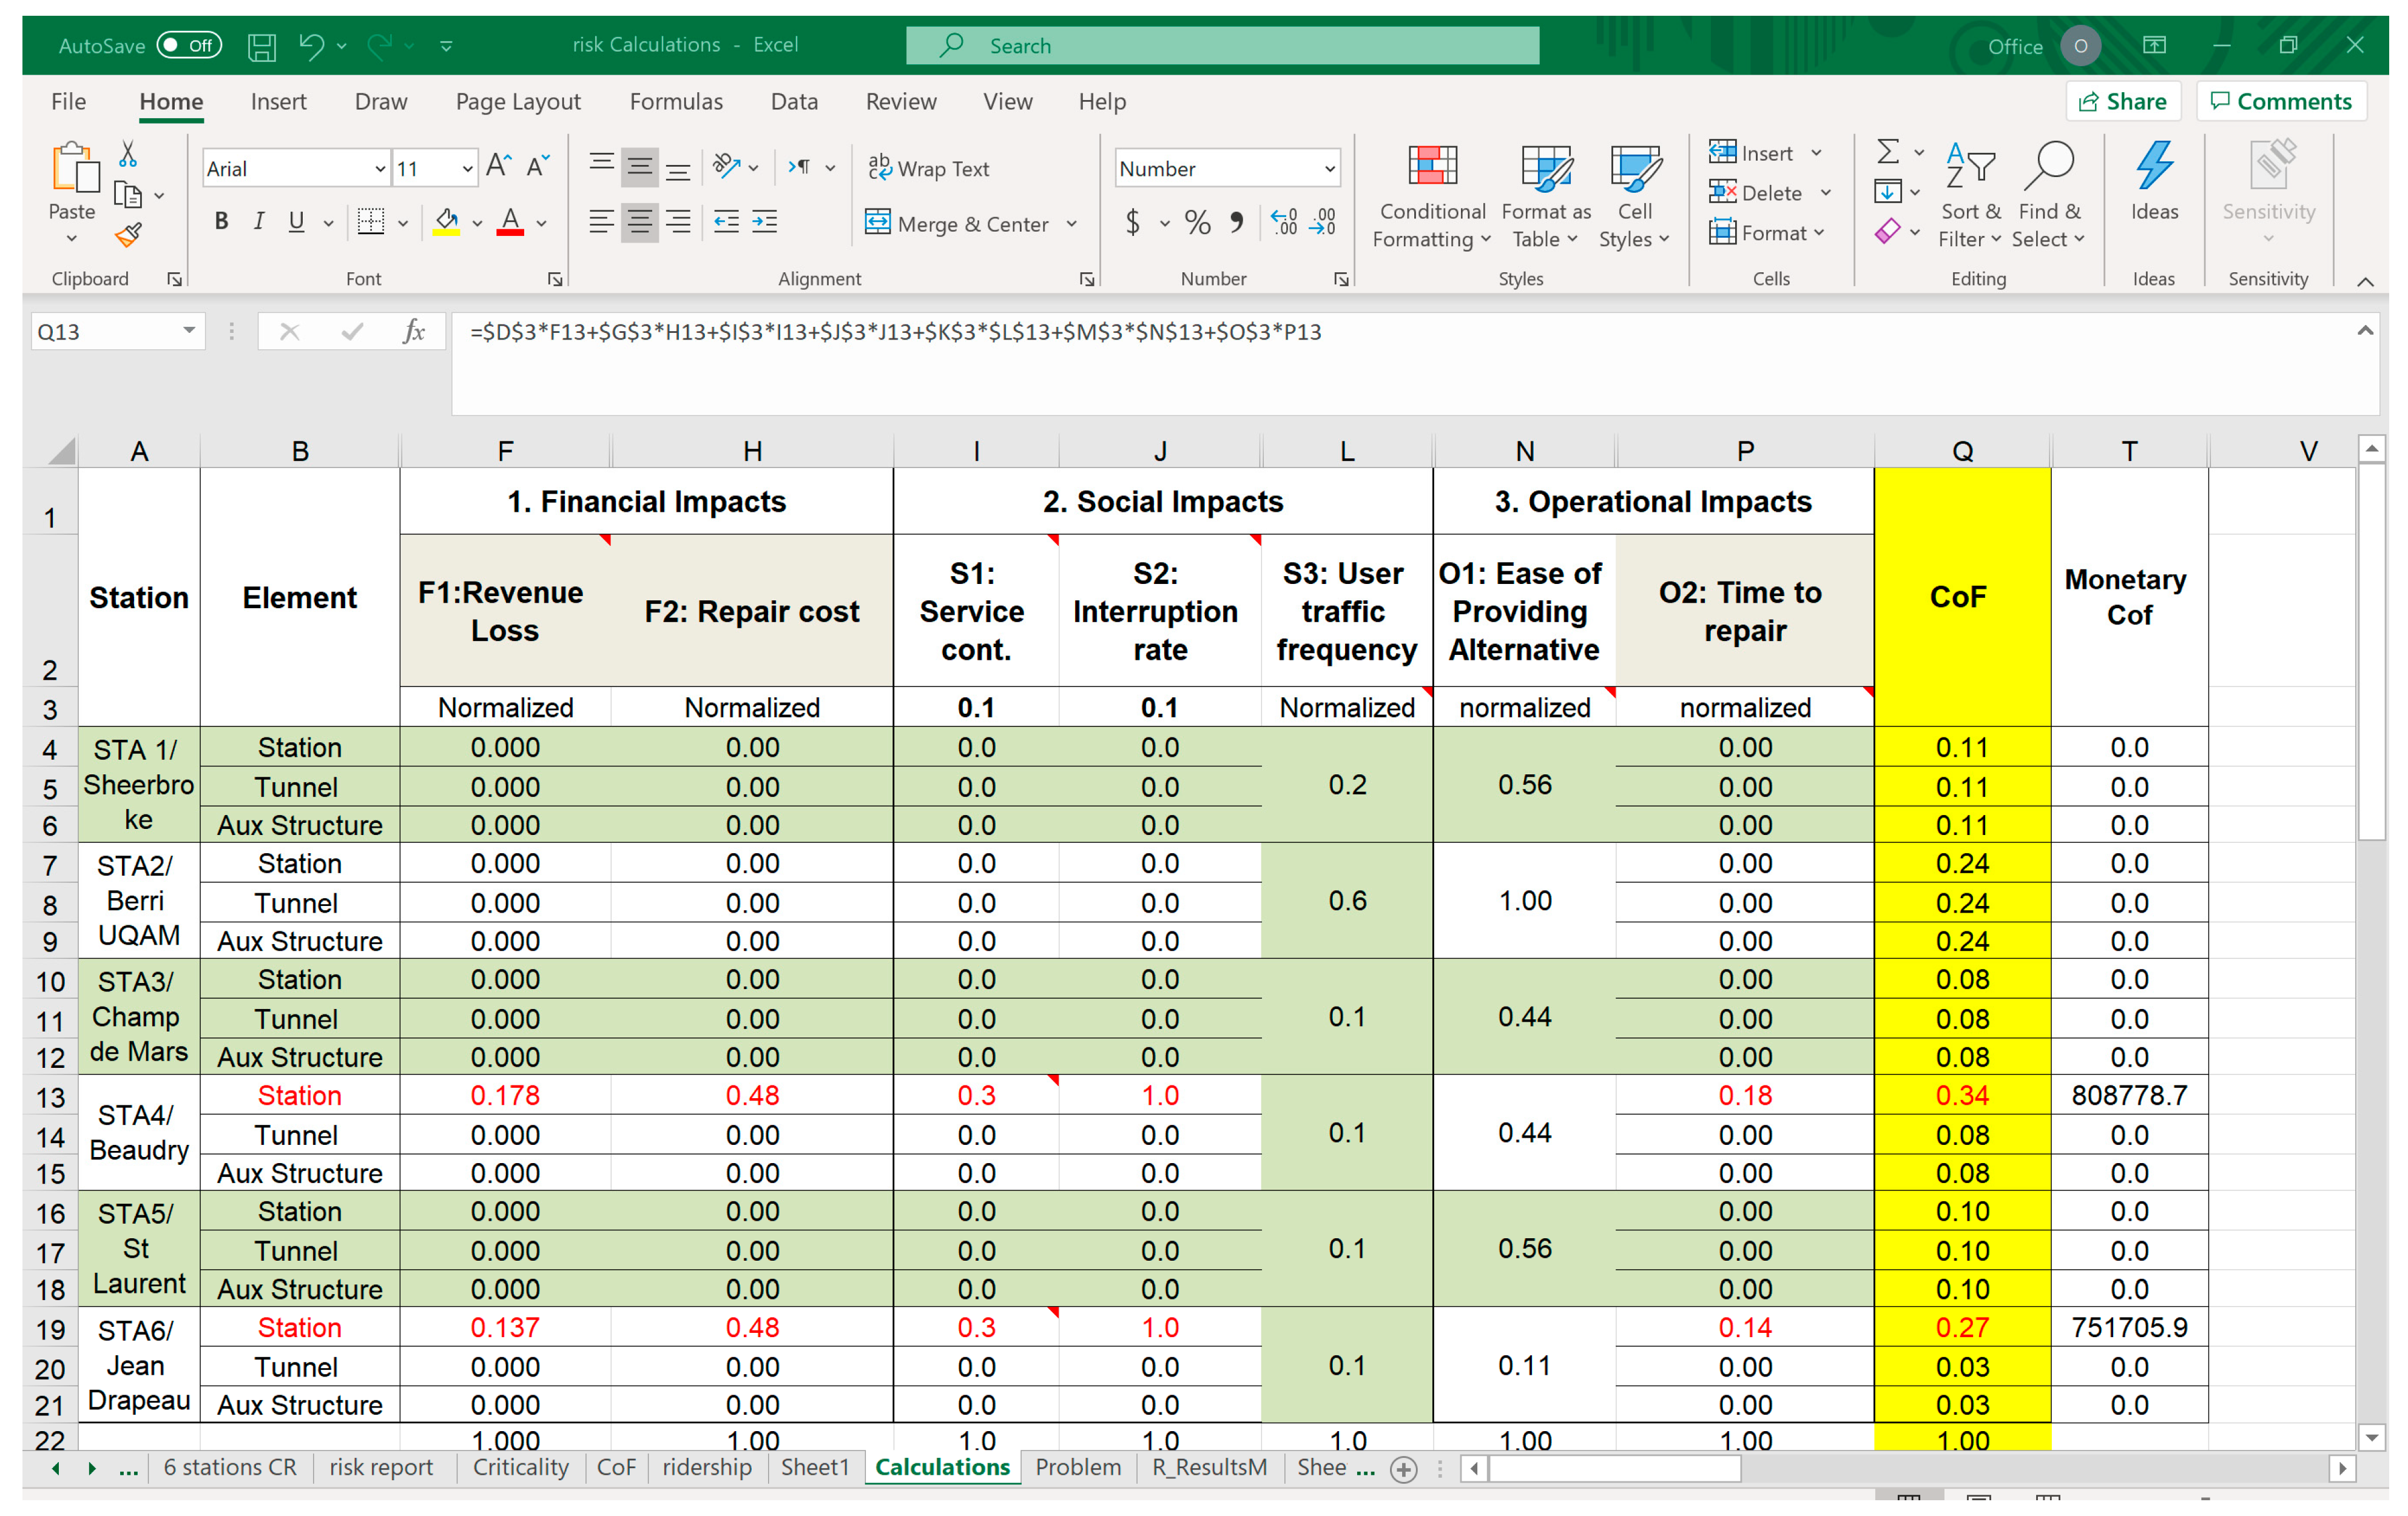Image resolution: width=2408 pixels, height=1516 pixels.
Task: Click the Format Painter brush icon
Action: pyautogui.click(x=128, y=236)
